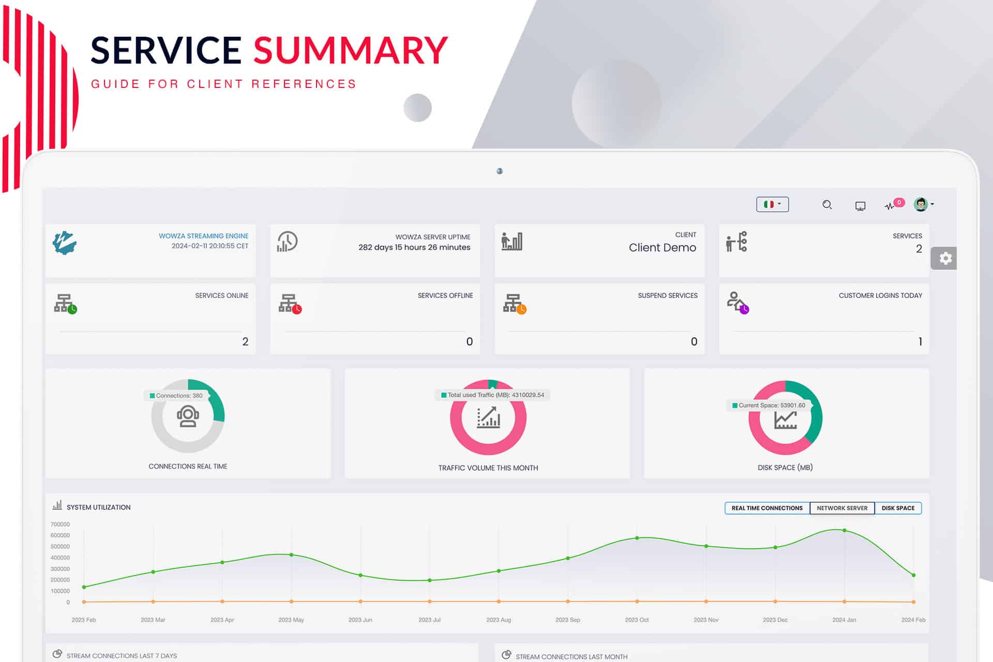Viewport: 993px width, 662px height.
Task: Click the Services Online network icon
Action: click(66, 304)
